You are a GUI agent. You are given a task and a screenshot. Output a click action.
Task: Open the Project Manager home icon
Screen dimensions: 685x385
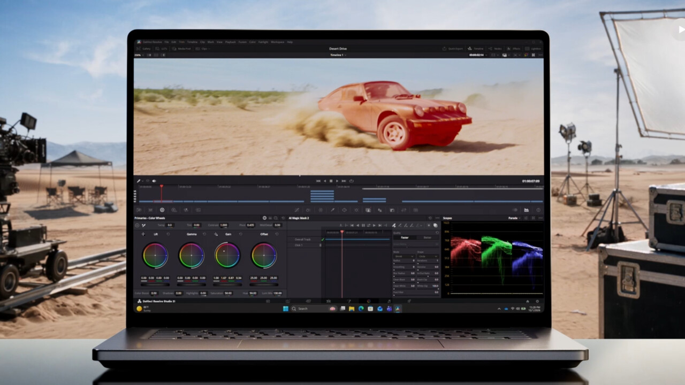(x=527, y=301)
